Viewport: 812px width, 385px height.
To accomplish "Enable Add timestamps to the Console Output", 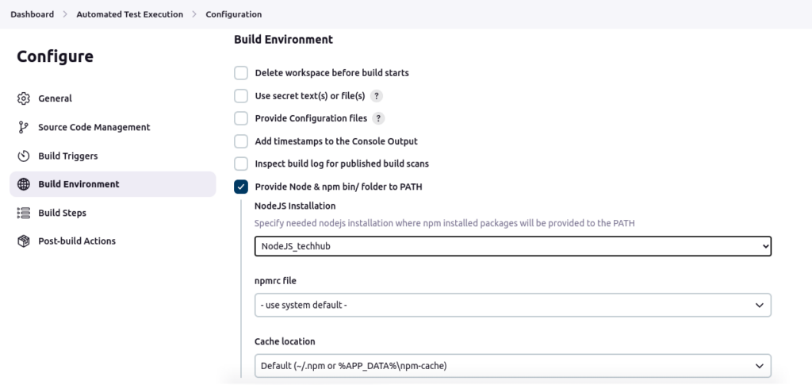I will pos(241,141).
